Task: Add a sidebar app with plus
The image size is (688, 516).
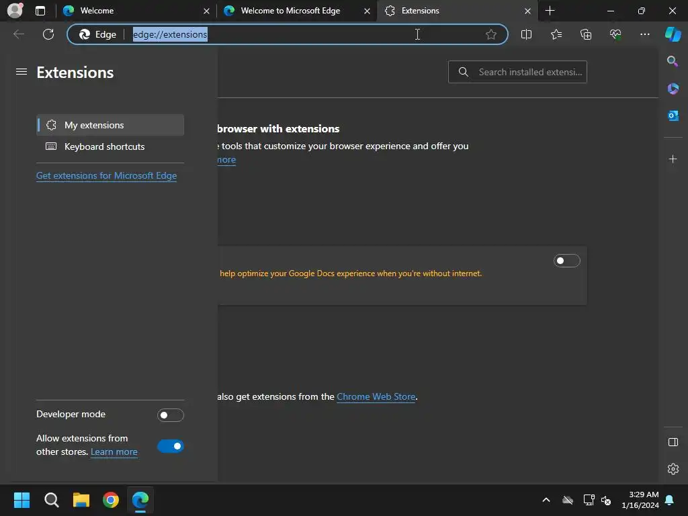Action: pos(673,159)
